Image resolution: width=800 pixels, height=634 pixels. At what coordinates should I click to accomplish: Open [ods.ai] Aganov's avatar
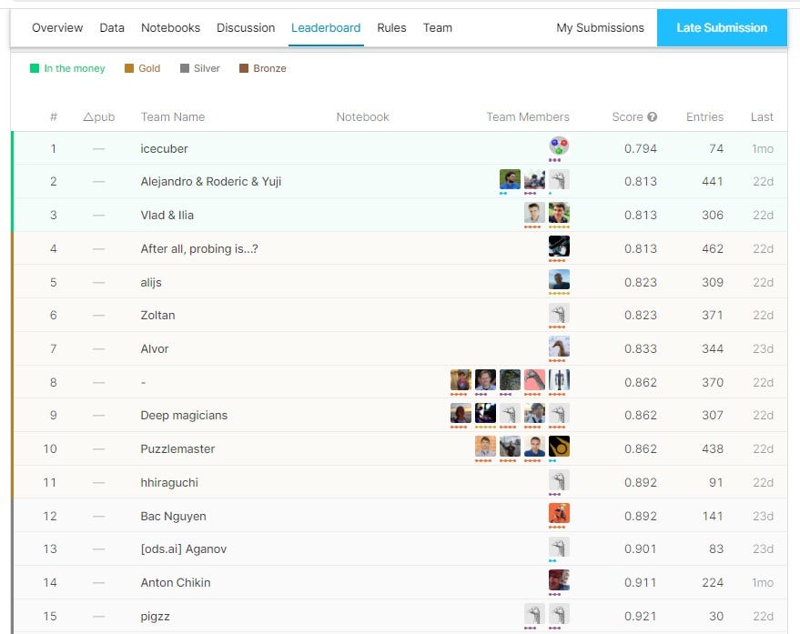click(559, 548)
